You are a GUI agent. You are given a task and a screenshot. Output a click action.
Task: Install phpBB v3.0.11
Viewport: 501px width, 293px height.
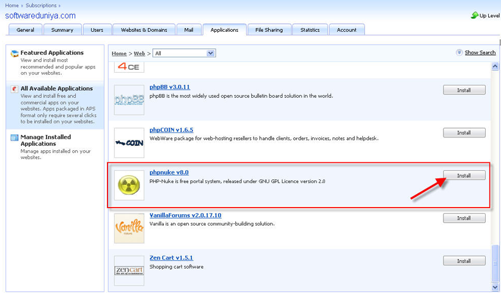pos(464,90)
